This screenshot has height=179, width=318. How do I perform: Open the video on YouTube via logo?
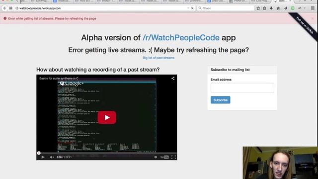coord(164,157)
